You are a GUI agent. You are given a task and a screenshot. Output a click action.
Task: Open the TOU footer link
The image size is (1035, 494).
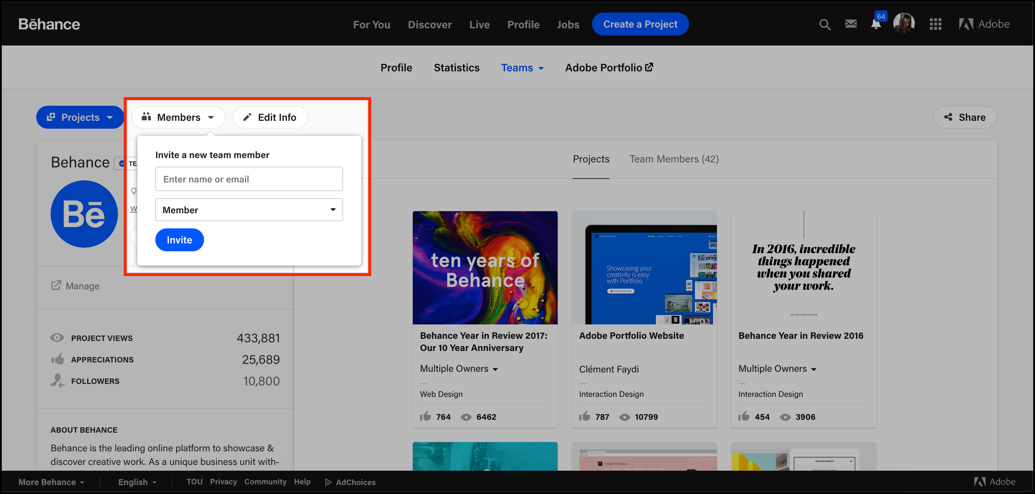pos(194,481)
